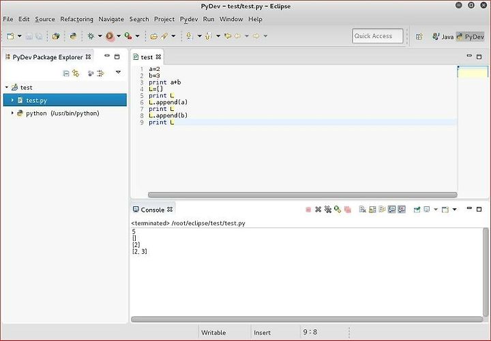The height and width of the screenshot is (341, 491).
Task: Click the Pin Console icon
Action: coord(417,210)
